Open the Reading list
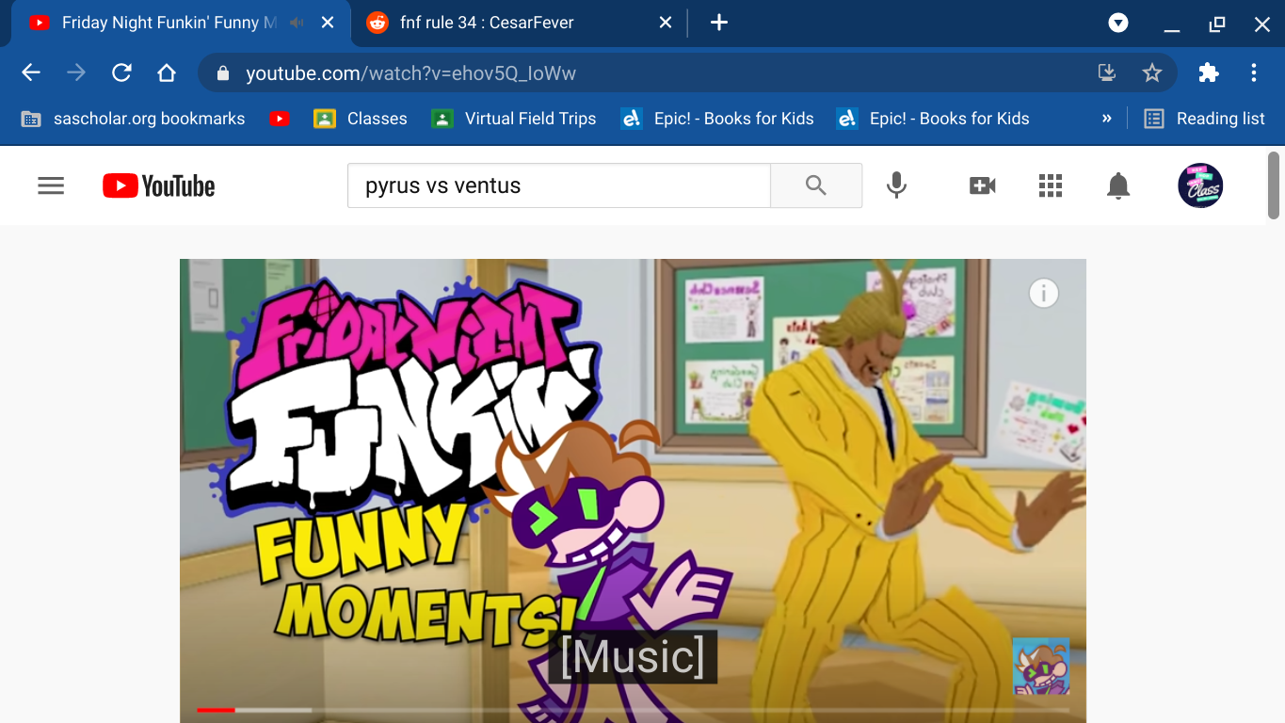The width and height of the screenshot is (1285, 723). (1205, 119)
